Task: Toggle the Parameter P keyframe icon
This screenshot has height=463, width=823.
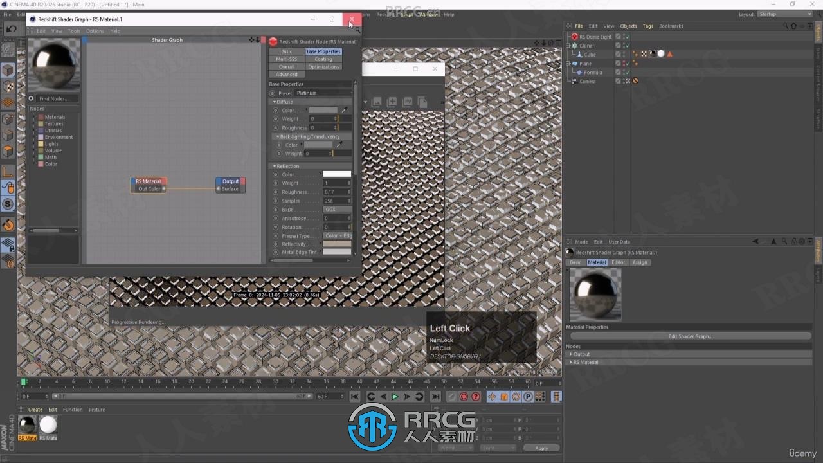Action: (528, 397)
